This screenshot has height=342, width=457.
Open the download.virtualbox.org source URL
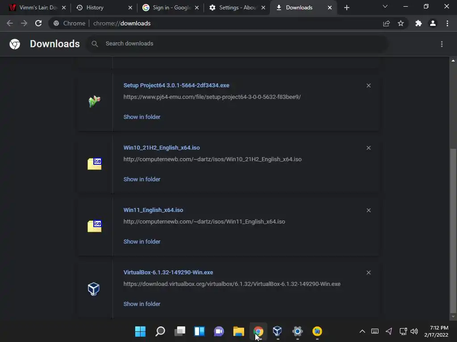(232, 284)
